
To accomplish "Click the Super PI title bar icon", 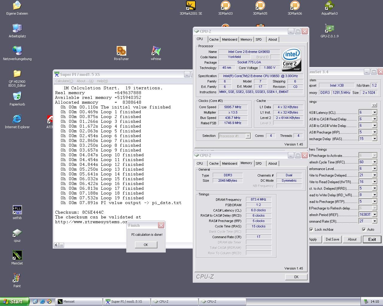I will click(x=57, y=74).
